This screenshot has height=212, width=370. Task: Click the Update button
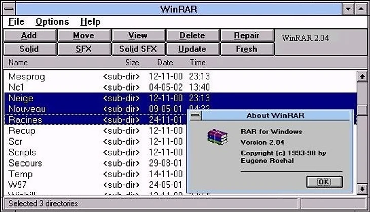193,49
